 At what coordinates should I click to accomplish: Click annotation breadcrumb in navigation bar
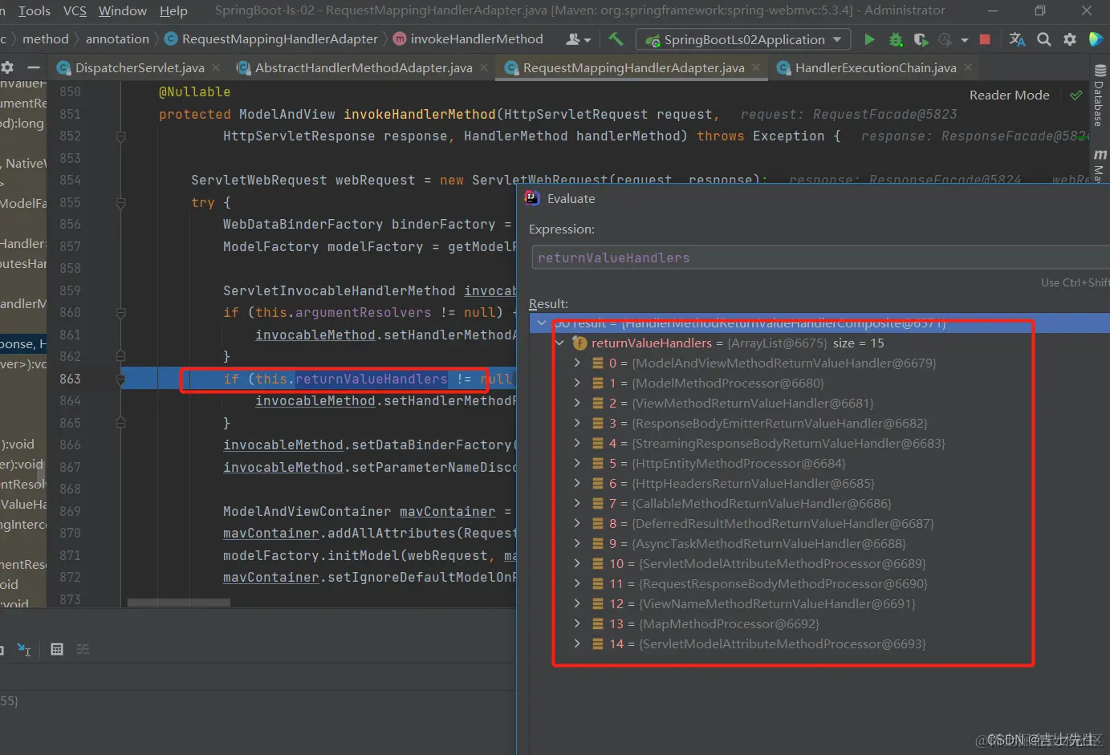117,39
